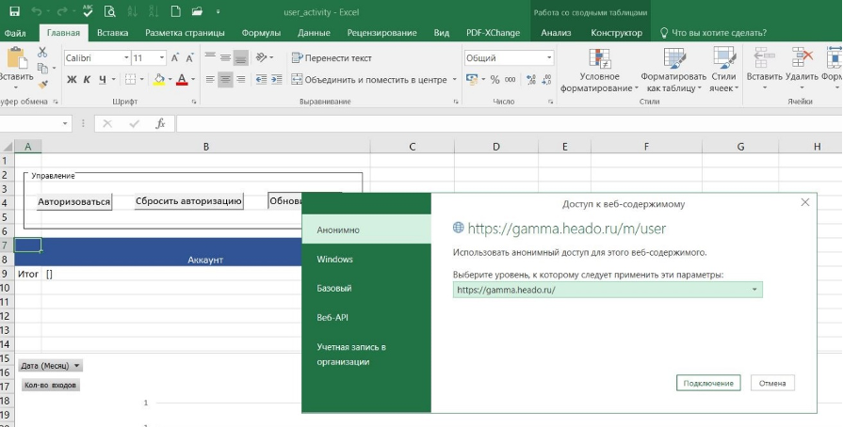Apply the red font color button
Viewport: 843px width, 427px height.
[x=182, y=80]
